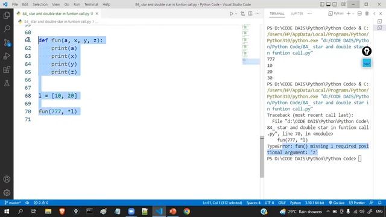Click the eye icon next to master branch

click(27, 203)
